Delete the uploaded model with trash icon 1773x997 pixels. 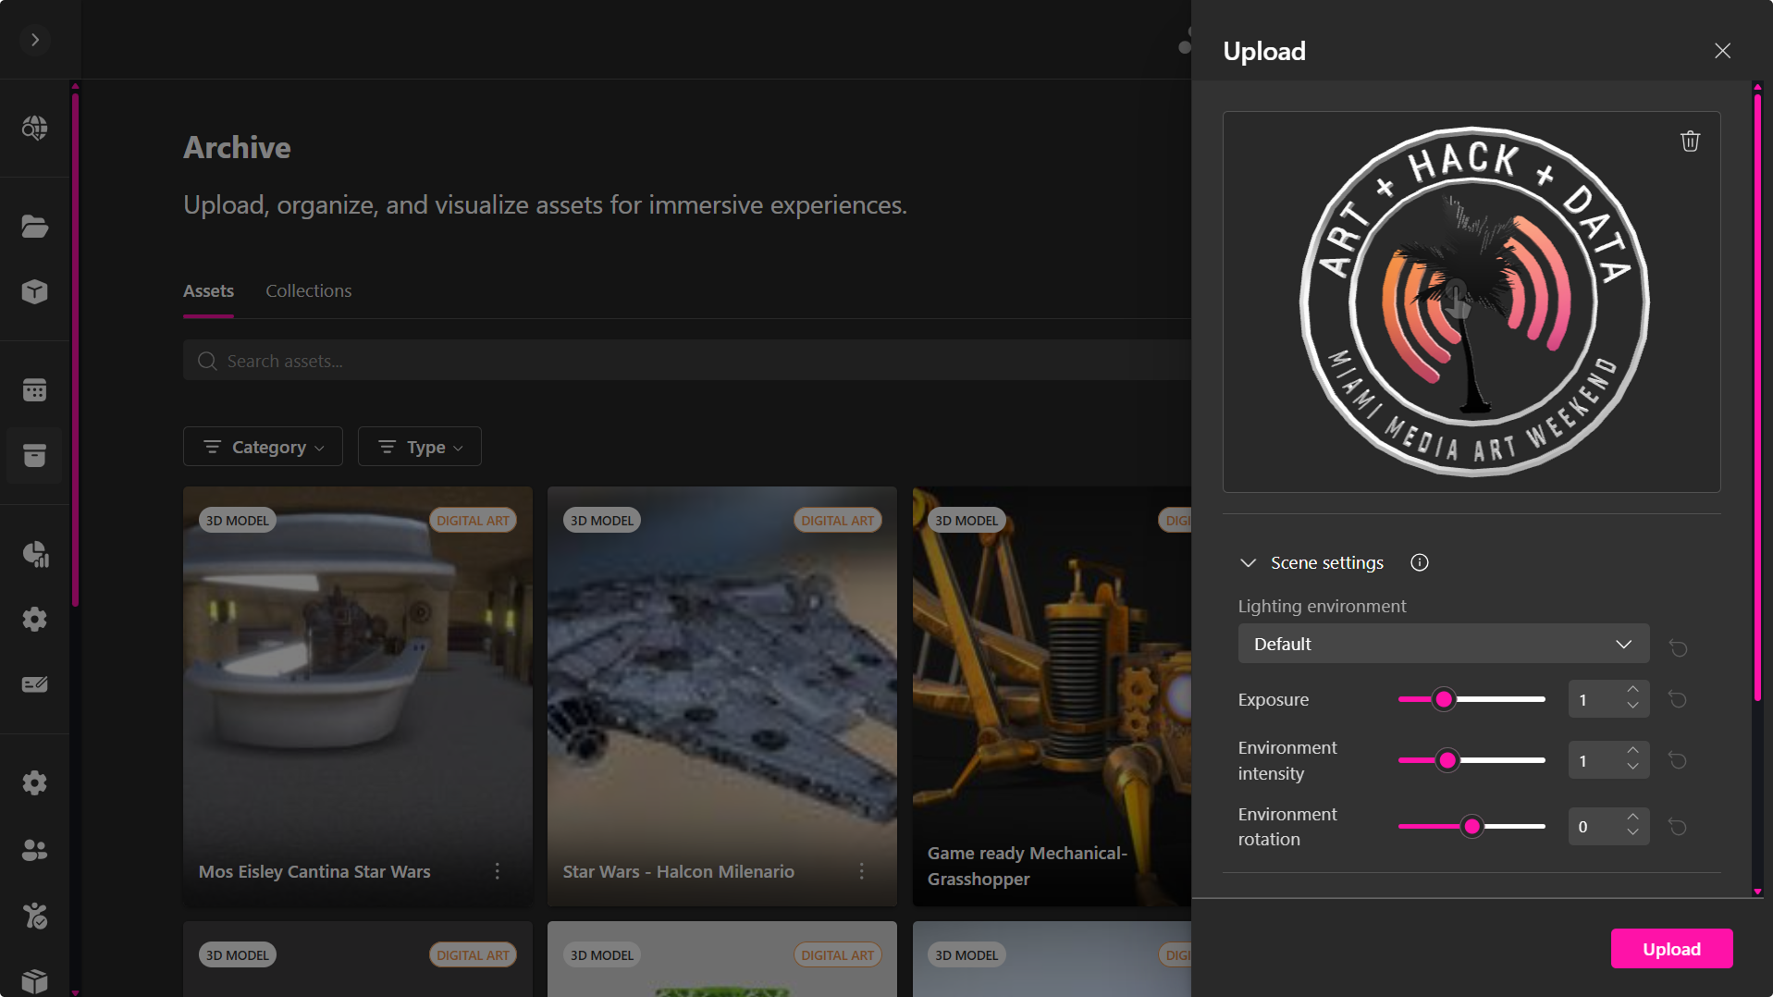tap(1691, 141)
